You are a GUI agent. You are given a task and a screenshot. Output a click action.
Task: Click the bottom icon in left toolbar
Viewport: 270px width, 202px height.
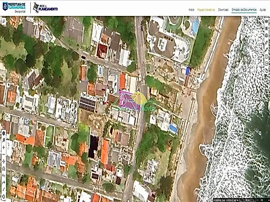coord(3,197)
